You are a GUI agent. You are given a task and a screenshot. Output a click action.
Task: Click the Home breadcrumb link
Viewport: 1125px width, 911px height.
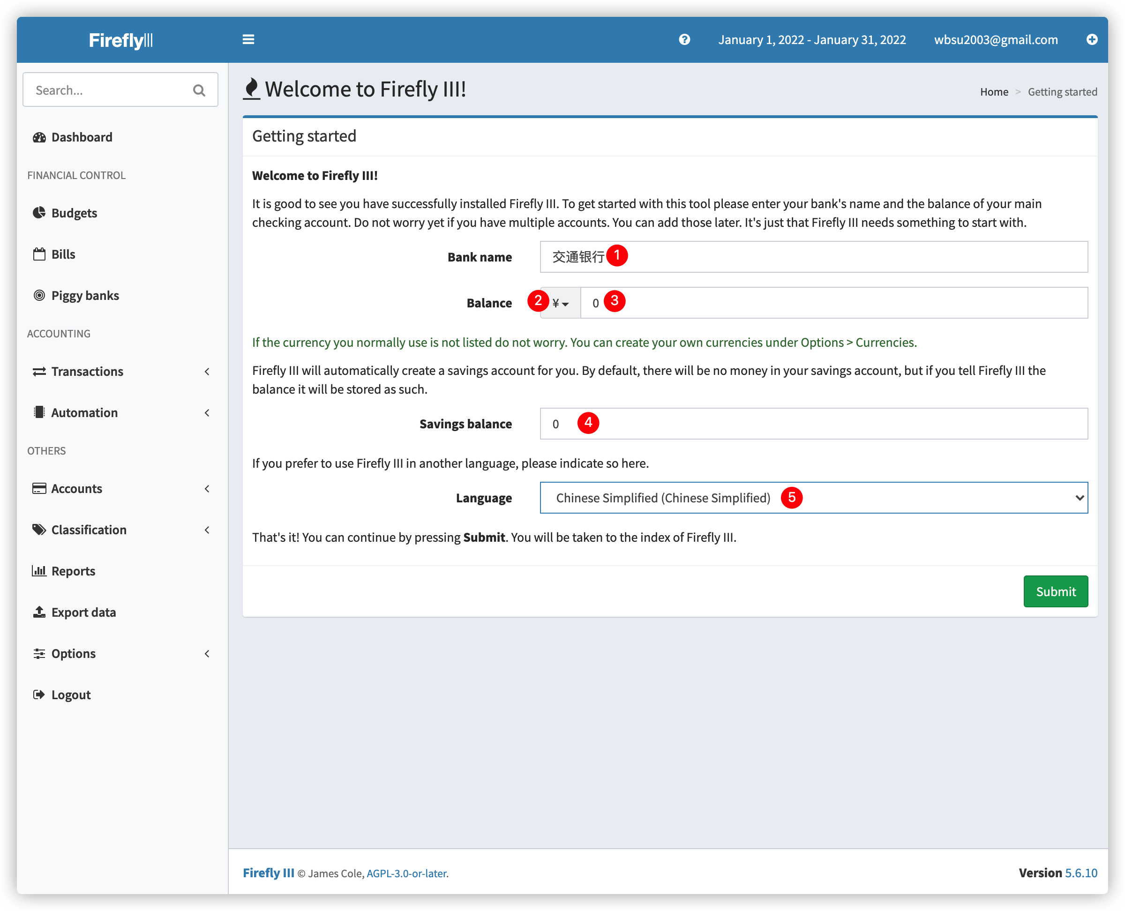[994, 92]
